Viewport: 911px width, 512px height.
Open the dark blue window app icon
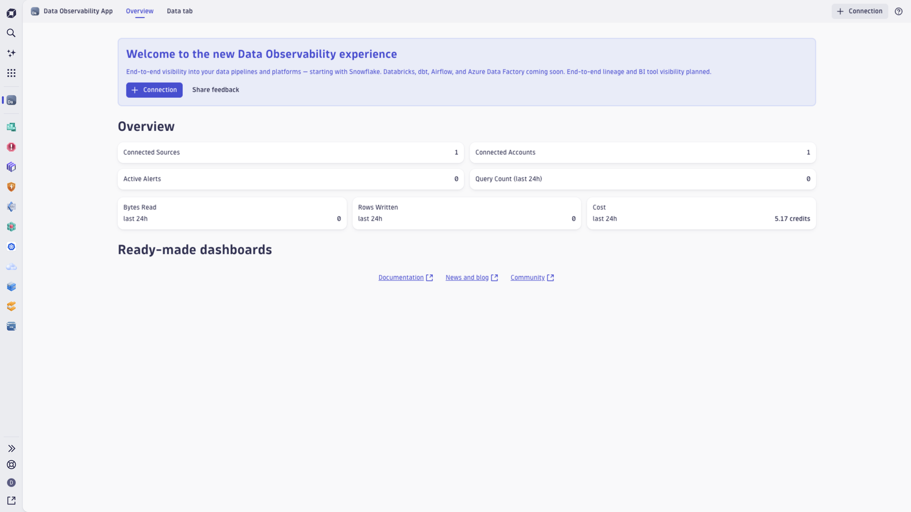click(11, 326)
